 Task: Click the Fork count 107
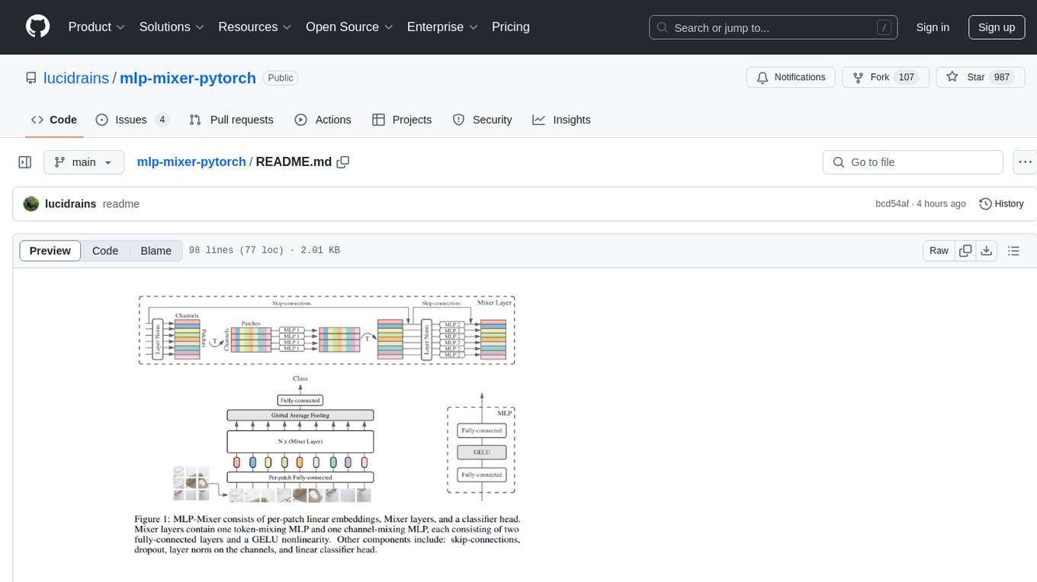point(906,78)
